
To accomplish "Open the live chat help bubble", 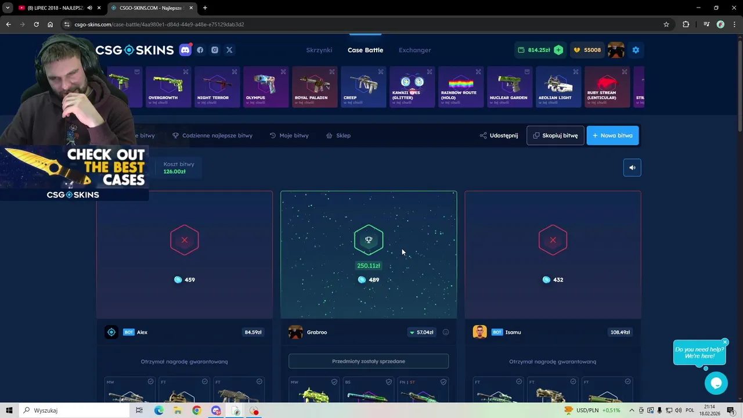I will click(x=716, y=383).
